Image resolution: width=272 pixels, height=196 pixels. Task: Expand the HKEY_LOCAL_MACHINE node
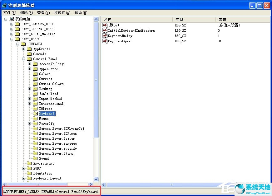[x=12, y=34]
